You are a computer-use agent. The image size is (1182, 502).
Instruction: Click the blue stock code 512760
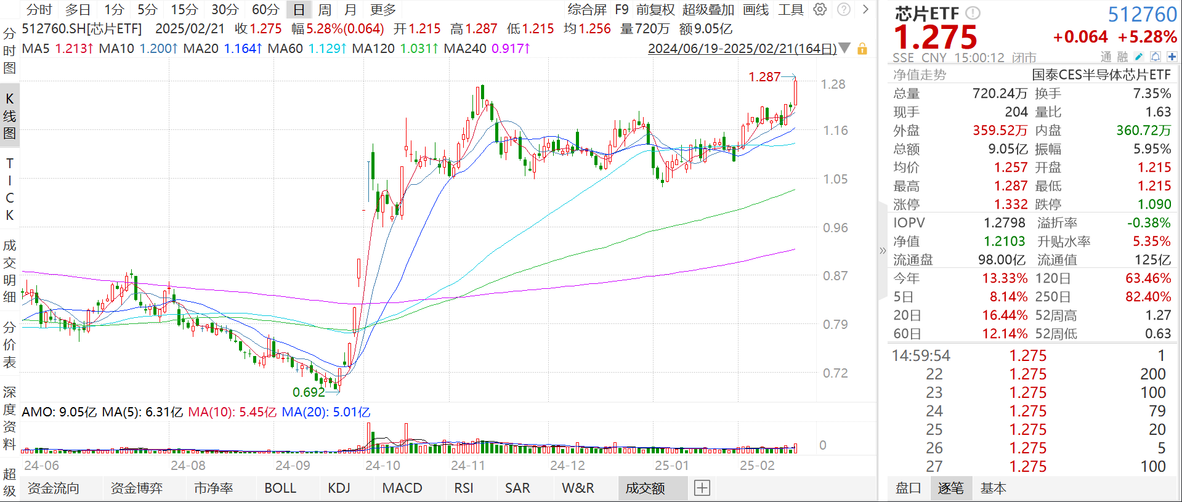1142,14
